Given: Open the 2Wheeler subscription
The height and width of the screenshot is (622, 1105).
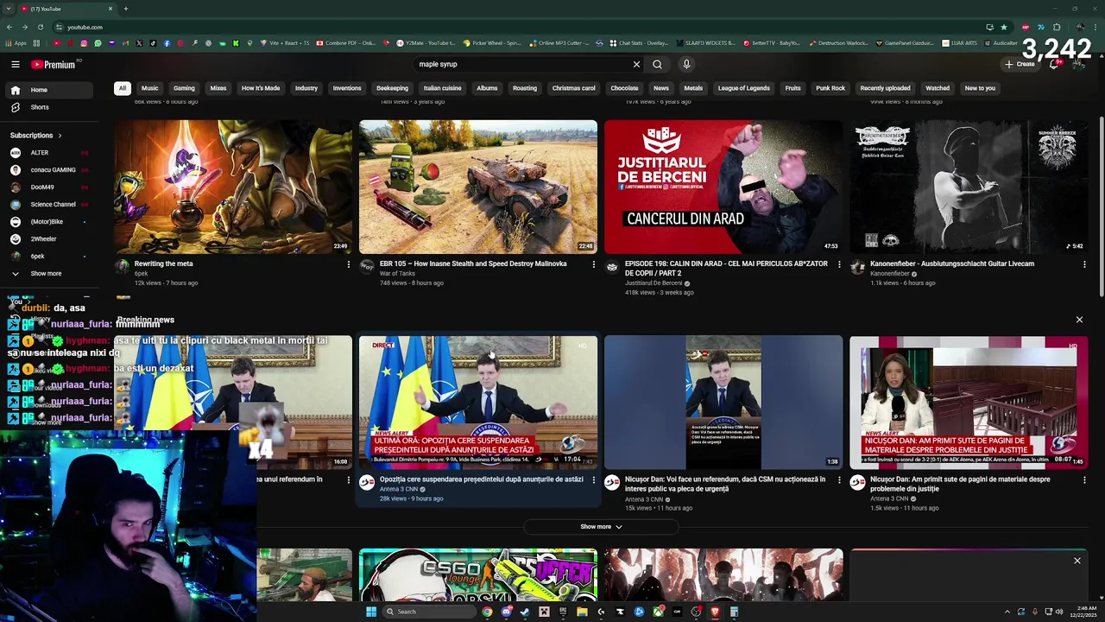Looking at the screenshot, I should click(49, 239).
